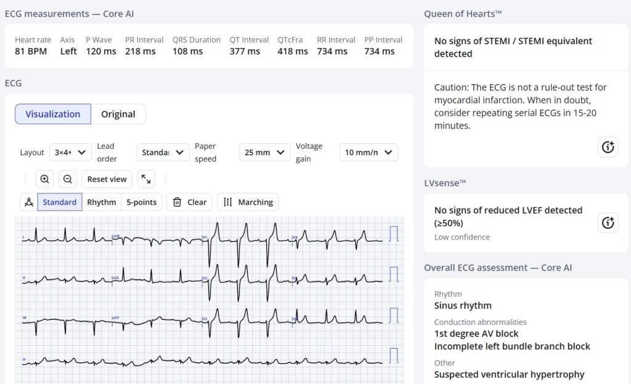Enable Marching calipers
Viewport: 631px width, 384px height.
248,202
